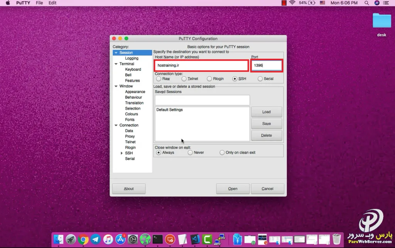Select Default Settings in sessions list

[x=170, y=110]
